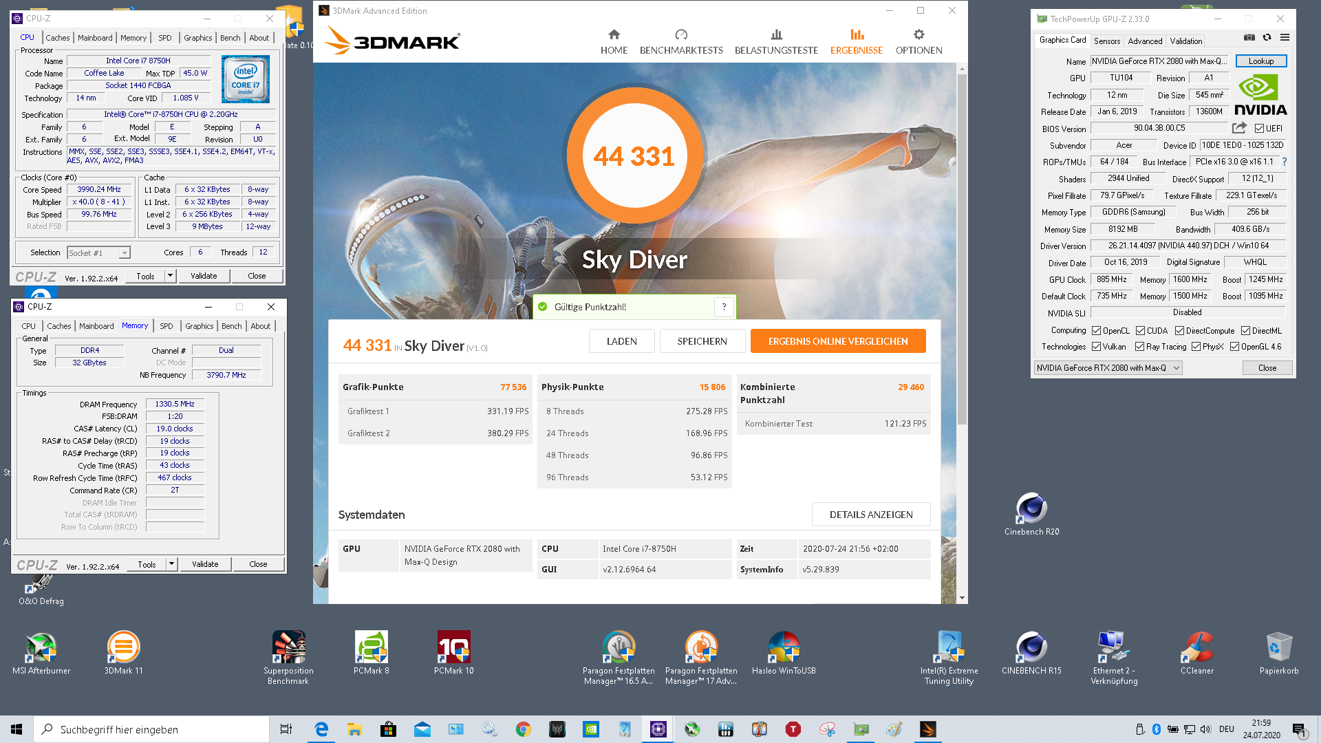This screenshot has height=743, width=1321.
Task: Click Ergebnis Online Vergleichen button
Action: (x=837, y=341)
